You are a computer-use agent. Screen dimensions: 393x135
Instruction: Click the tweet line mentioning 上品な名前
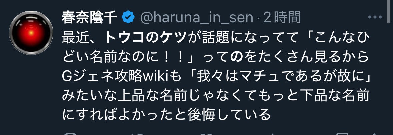[x=216, y=96]
